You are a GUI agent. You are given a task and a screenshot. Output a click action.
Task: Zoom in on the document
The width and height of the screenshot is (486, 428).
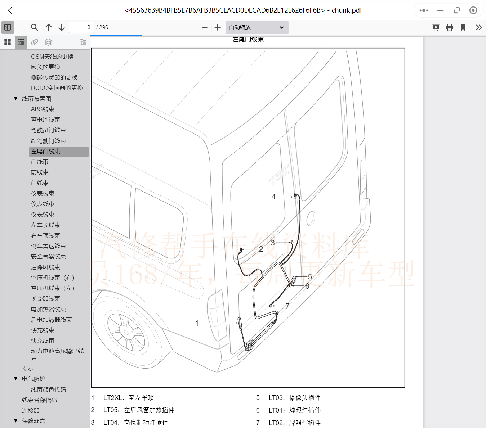[x=217, y=27]
